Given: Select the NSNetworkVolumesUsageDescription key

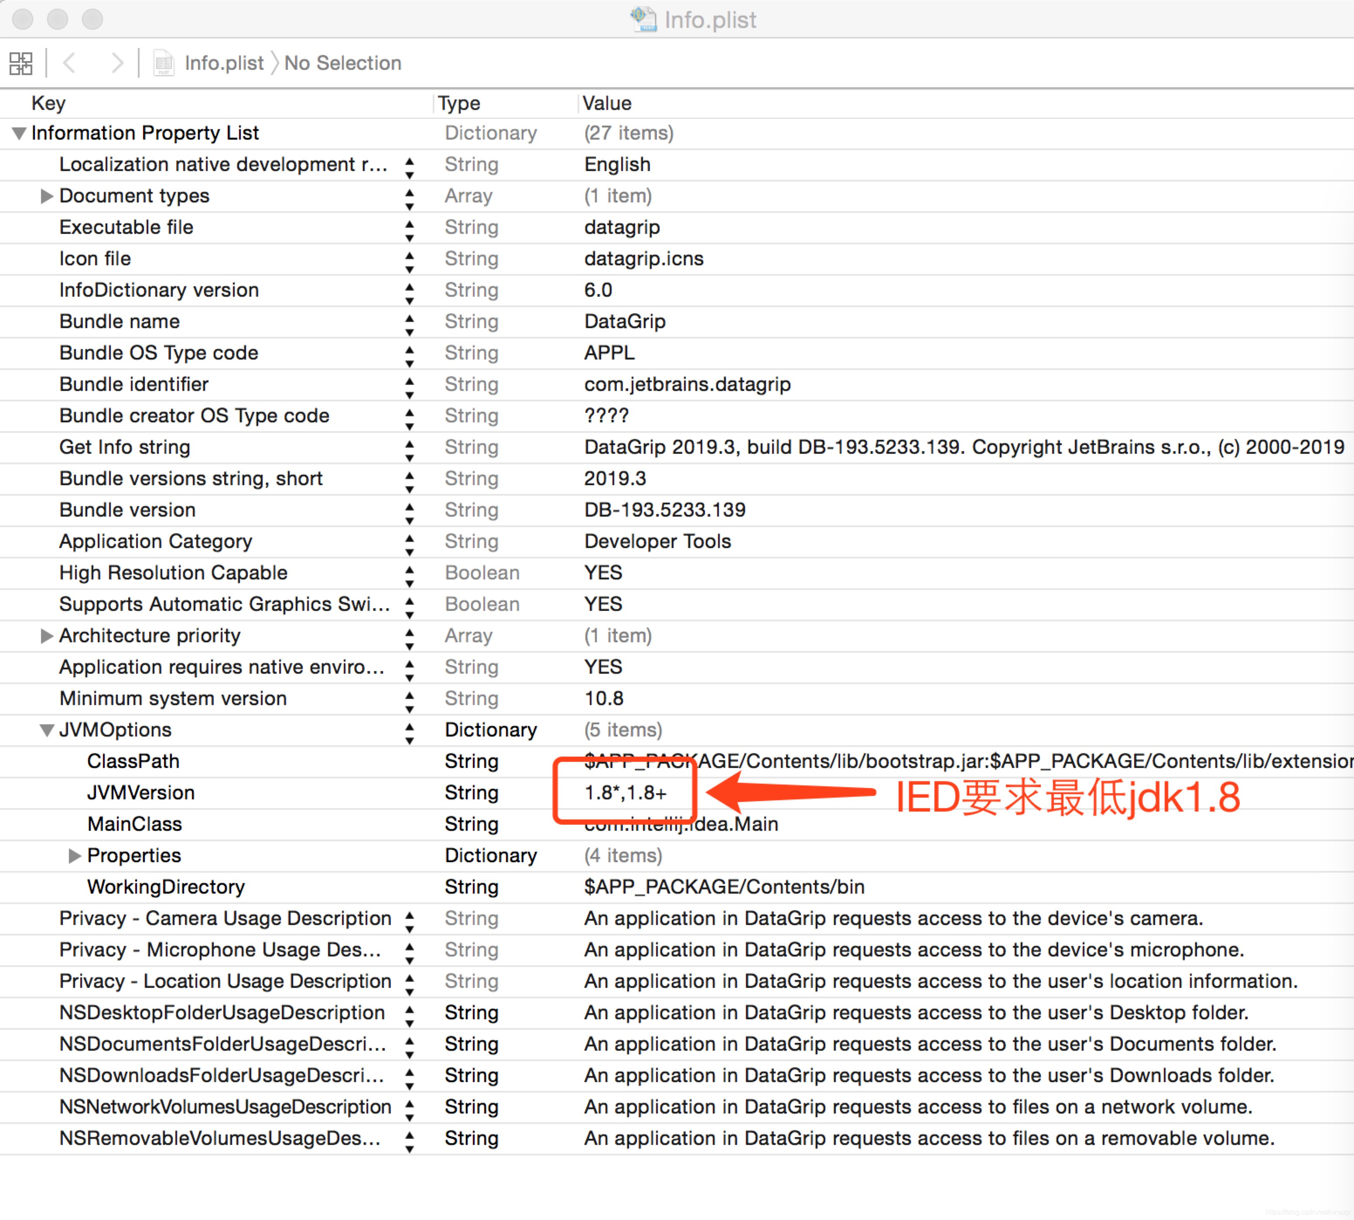Looking at the screenshot, I should pyautogui.click(x=225, y=1107).
